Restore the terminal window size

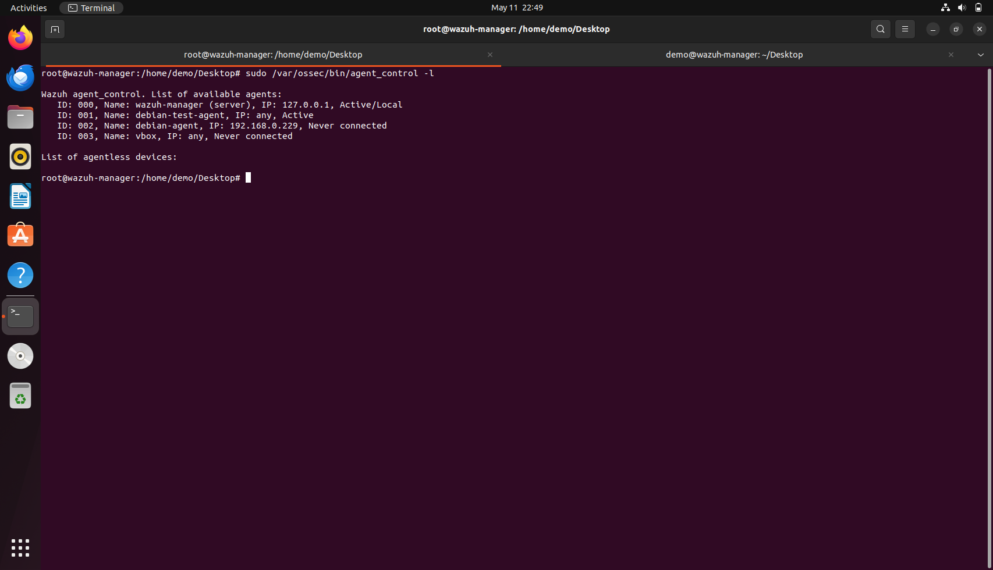pyautogui.click(x=956, y=29)
